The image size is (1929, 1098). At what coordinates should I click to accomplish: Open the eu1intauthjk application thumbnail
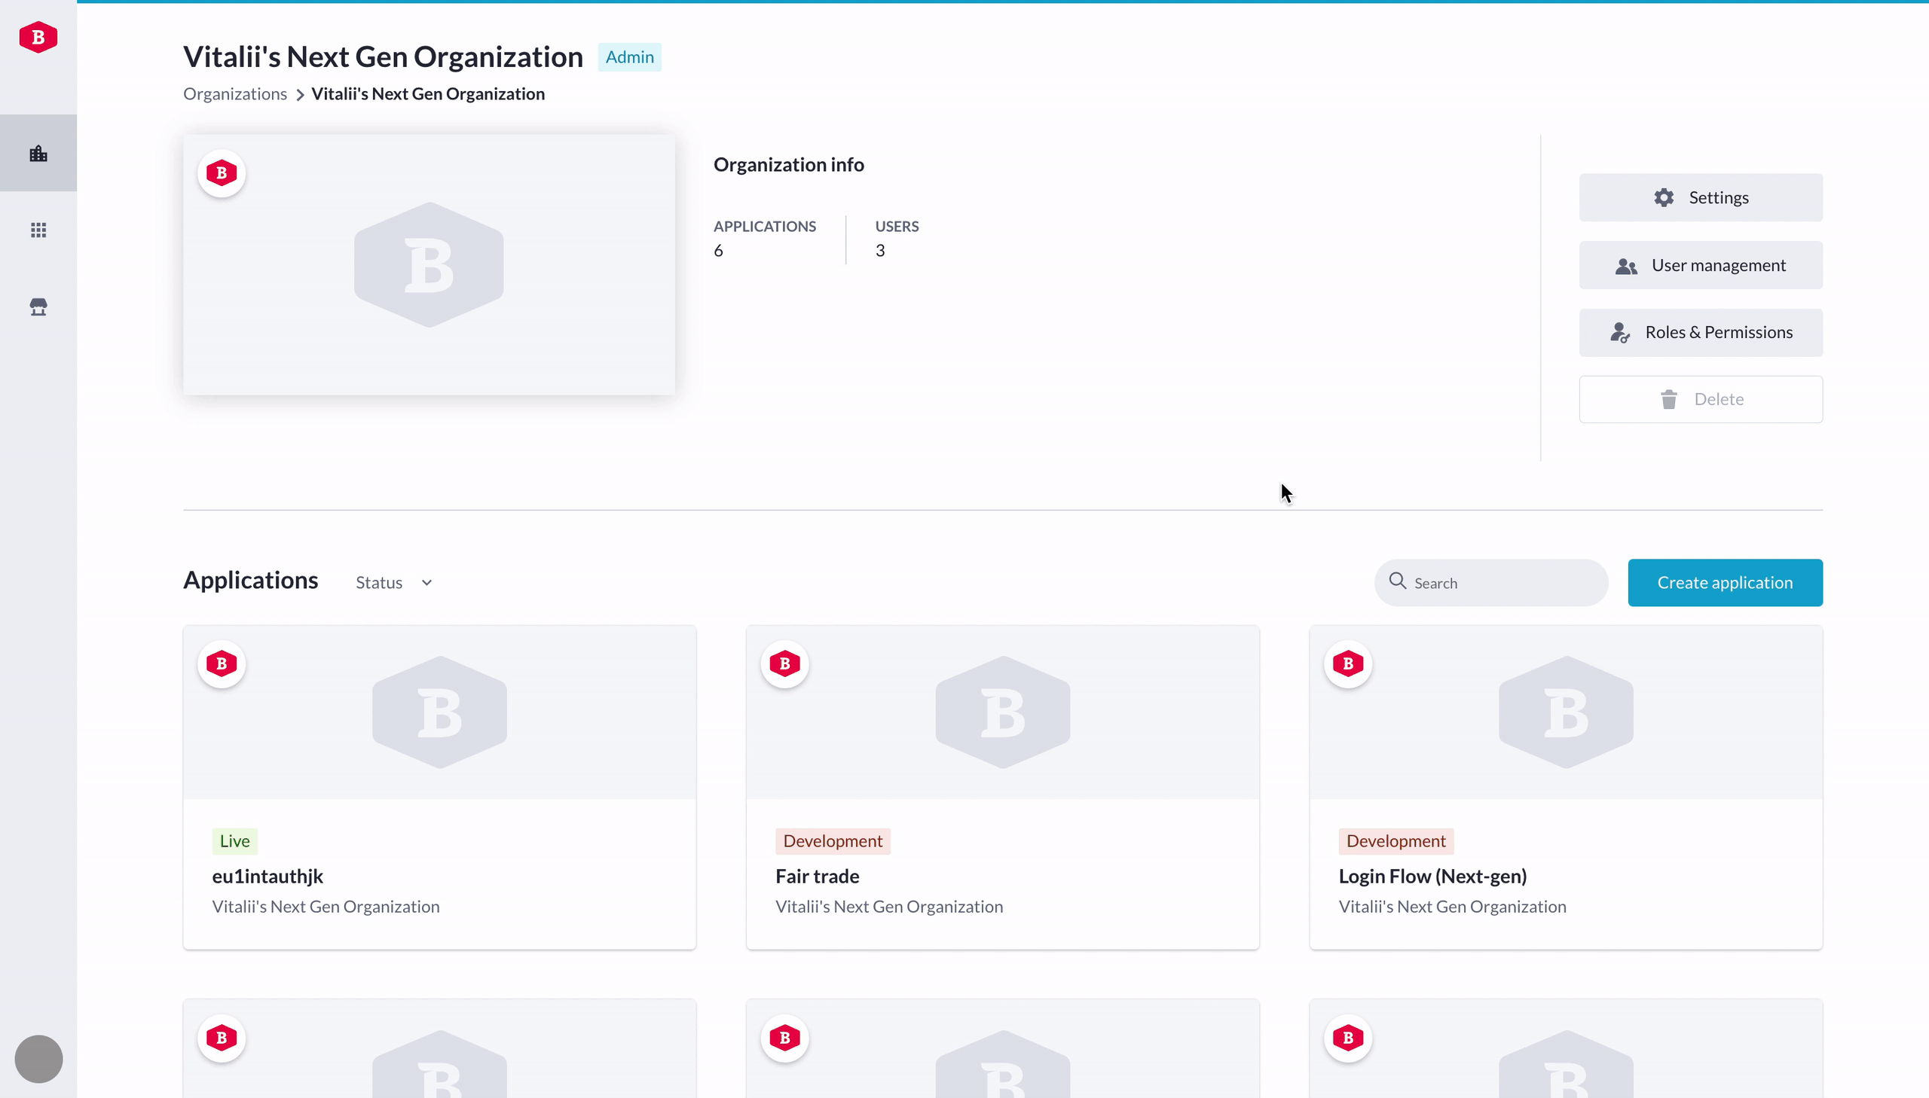point(439,712)
